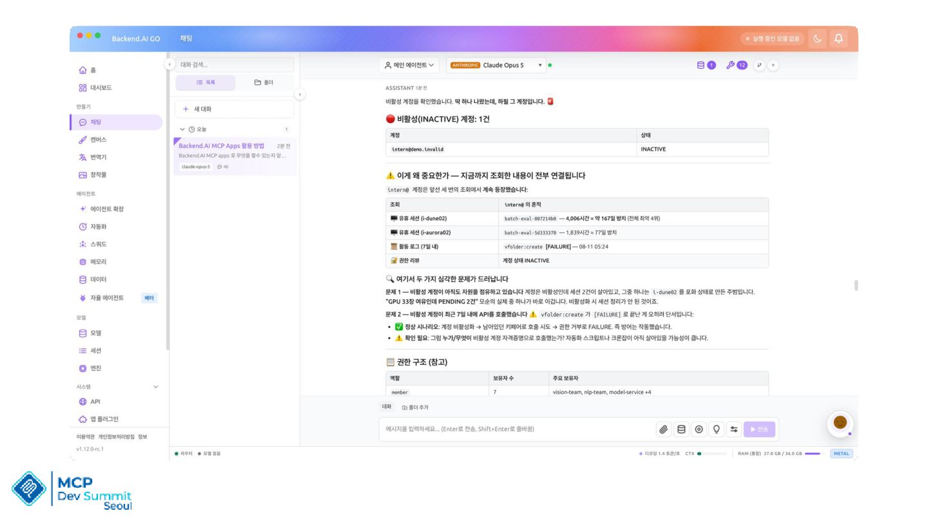Switch to the 폴더 folder tab
This screenshot has width=928, height=522.
[x=264, y=82]
